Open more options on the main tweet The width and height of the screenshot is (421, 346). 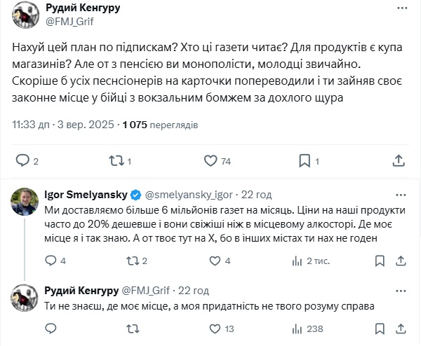click(x=401, y=8)
